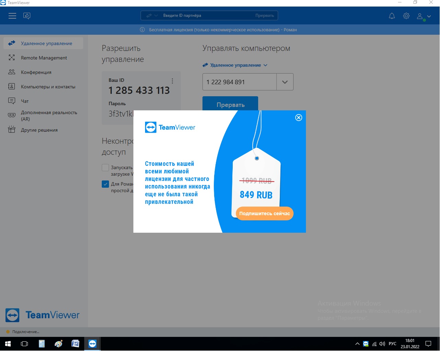Click partner ID field 1 222 984 891

click(240, 82)
